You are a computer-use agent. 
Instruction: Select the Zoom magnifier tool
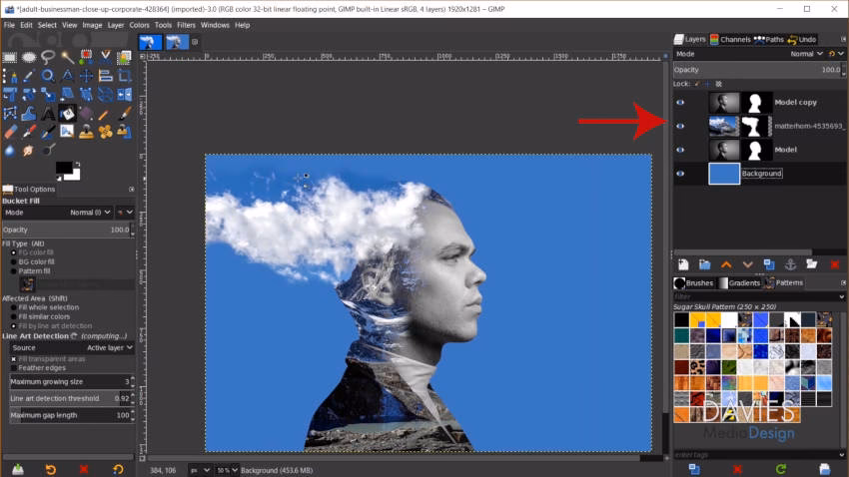coord(48,76)
